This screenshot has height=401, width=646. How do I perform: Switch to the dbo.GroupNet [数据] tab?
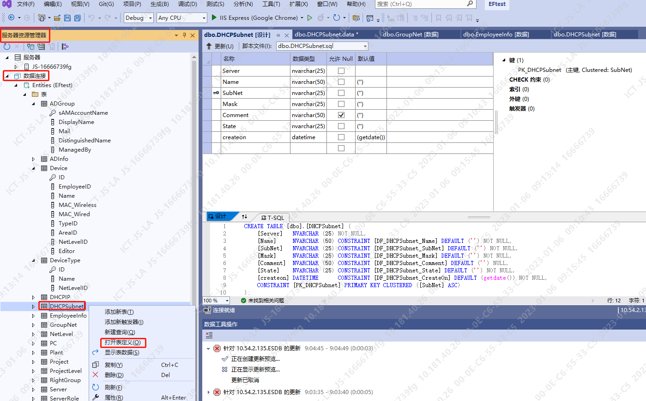(411, 35)
